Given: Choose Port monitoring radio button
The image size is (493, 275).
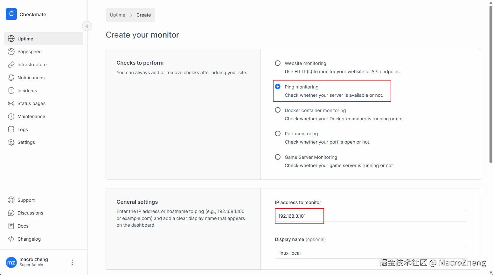Looking at the screenshot, I should [278, 133].
